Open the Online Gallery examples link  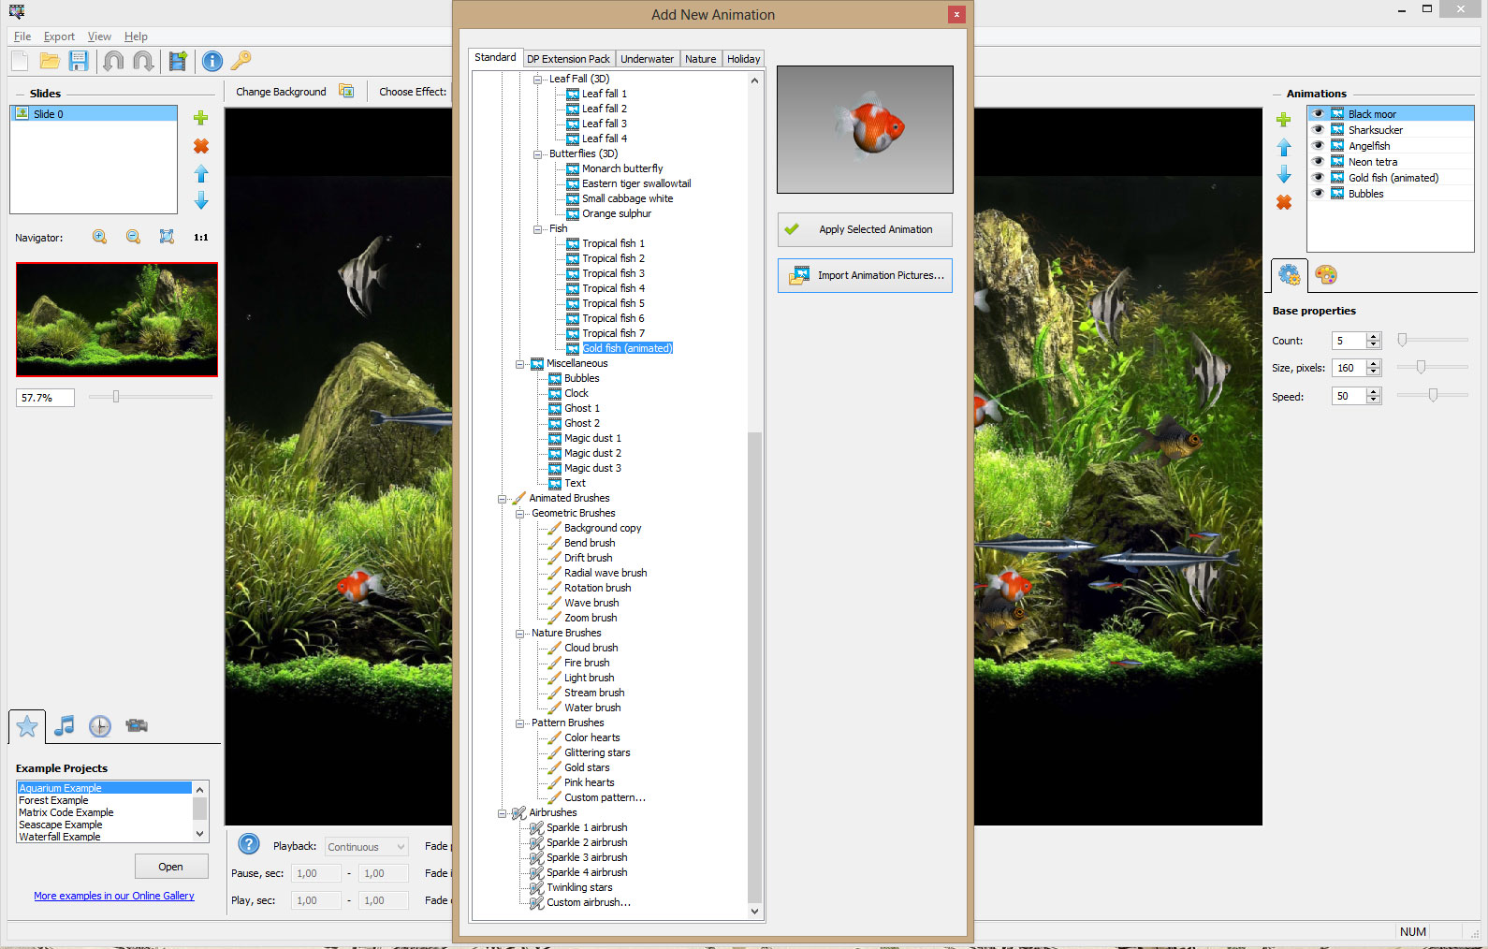click(x=114, y=896)
